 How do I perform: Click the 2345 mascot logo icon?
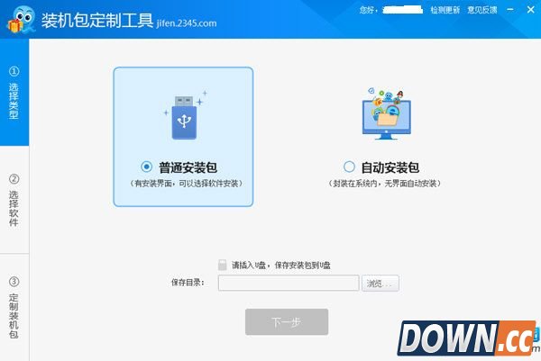18,18
